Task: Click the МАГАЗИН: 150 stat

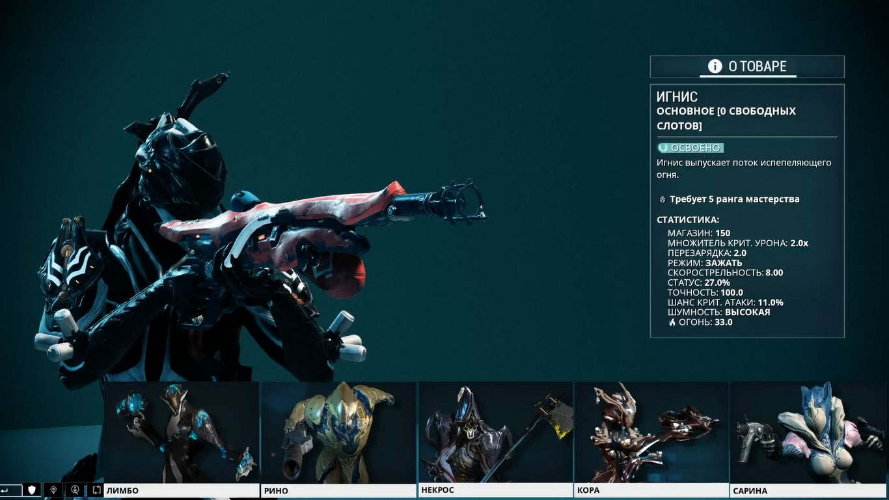Action: coord(699,233)
